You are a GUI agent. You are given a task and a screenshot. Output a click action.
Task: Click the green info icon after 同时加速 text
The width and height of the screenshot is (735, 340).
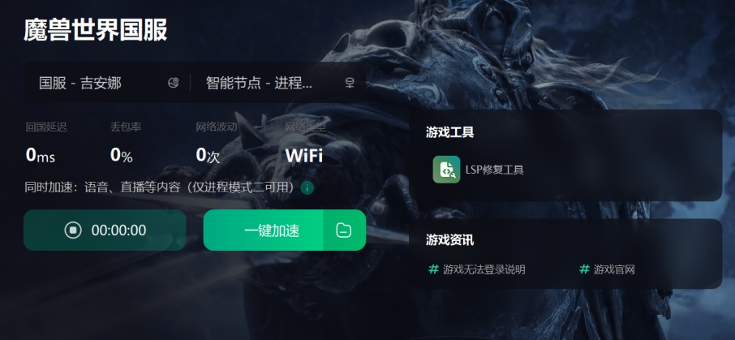coord(307,188)
